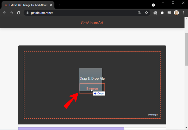
Task: Bookmark this page with the star icon
Action: tap(146, 13)
